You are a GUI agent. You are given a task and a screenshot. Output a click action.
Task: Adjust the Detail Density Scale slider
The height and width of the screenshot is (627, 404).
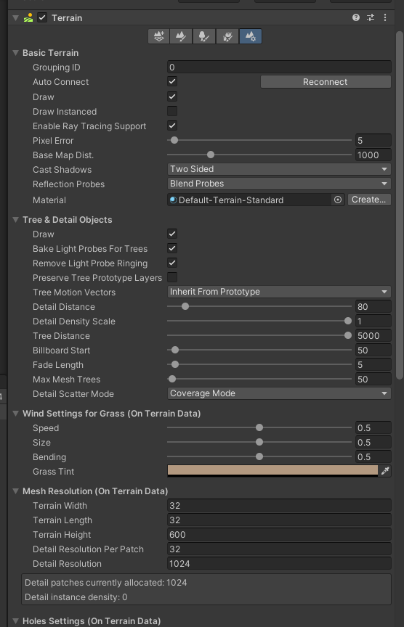(259, 321)
